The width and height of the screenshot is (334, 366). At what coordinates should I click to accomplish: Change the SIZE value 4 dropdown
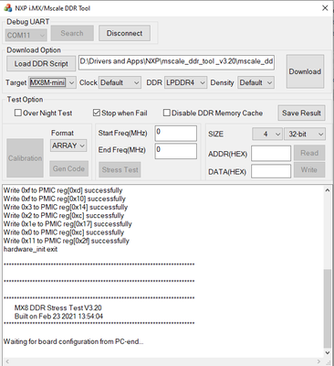(267, 134)
